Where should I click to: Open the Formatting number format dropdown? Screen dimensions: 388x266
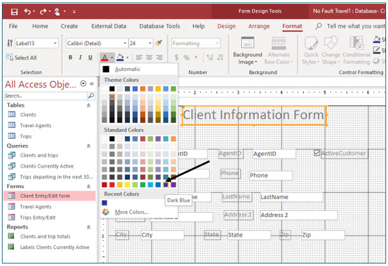pyautogui.click(x=217, y=43)
